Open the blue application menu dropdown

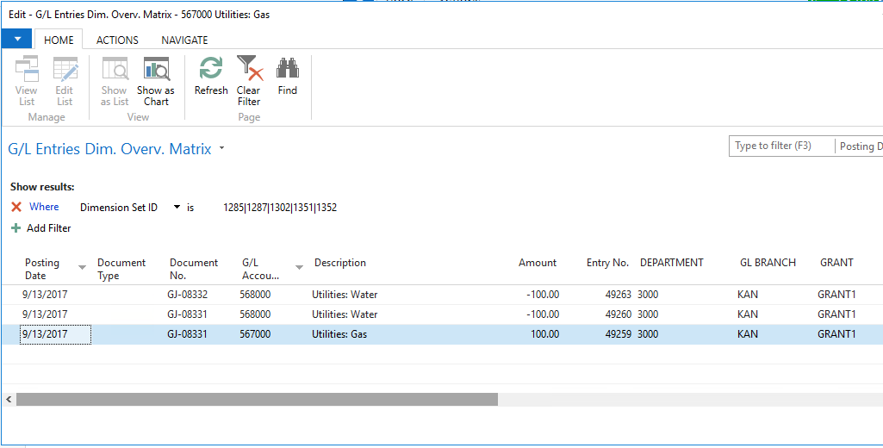[16, 40]
